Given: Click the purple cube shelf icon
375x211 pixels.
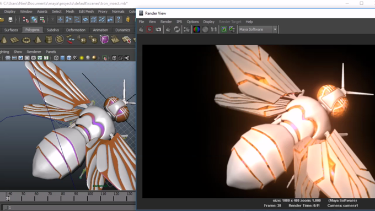Looking at the screenshot, I should (x=104, y=39).
